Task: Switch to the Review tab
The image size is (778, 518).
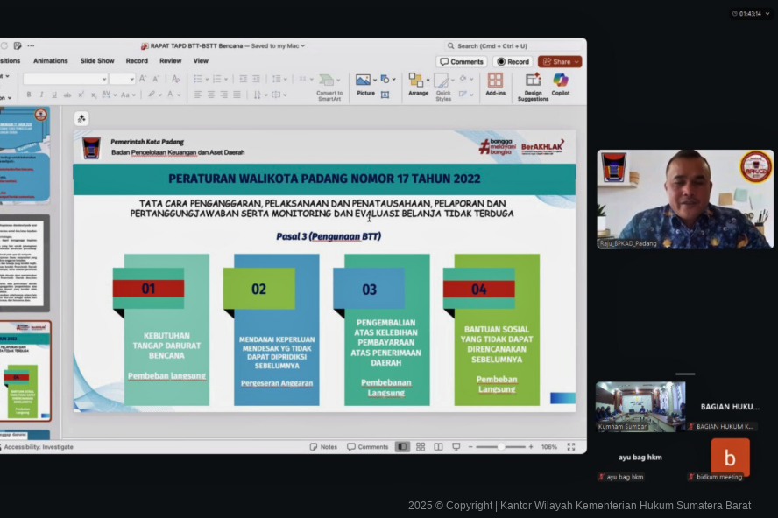Action: (x=171, y=61)
